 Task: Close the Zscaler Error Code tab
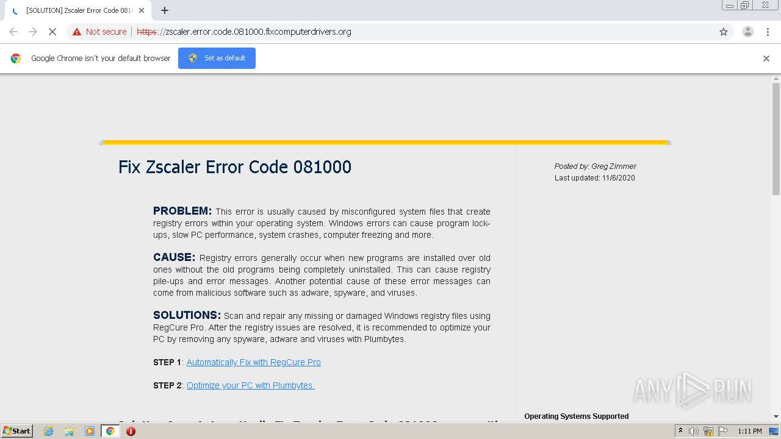[x=142, y=10]
